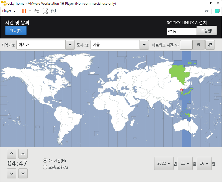Enter full screen mode
This screenshot has width=222, height=182.
[45, 11]
